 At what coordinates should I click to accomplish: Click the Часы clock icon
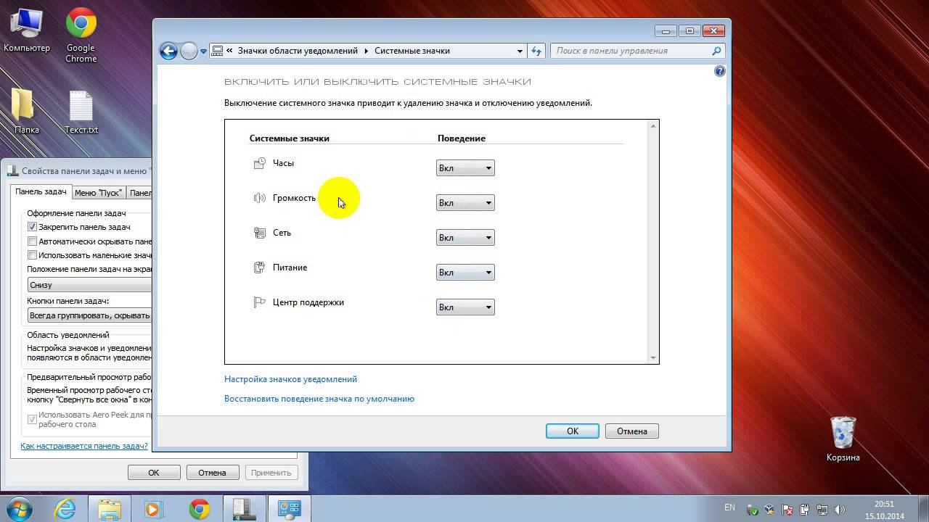point(259,163)
